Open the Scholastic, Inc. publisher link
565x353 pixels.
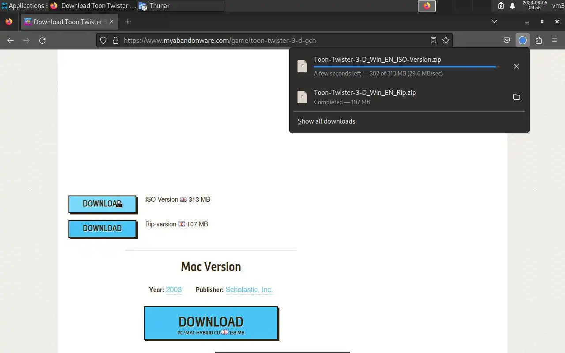[249, 289]
